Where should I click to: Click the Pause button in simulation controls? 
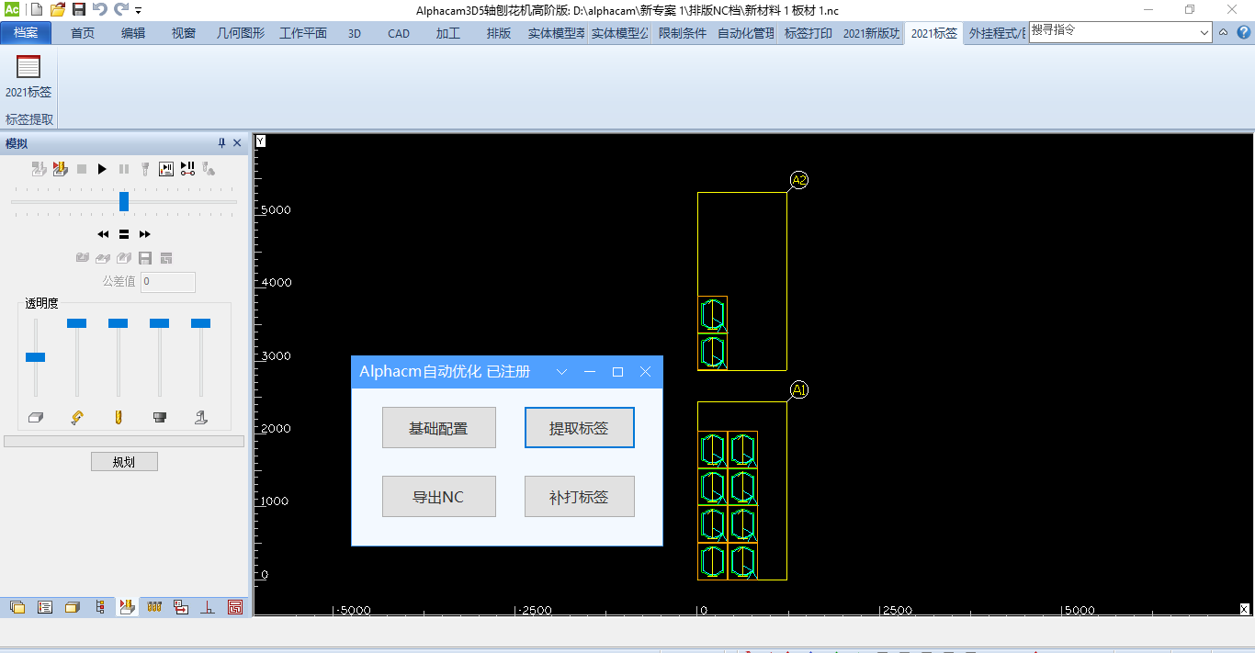(124, 169)
